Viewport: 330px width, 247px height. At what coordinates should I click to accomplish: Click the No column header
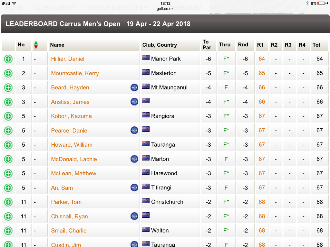pyautogui.click(x=21, y=45)
